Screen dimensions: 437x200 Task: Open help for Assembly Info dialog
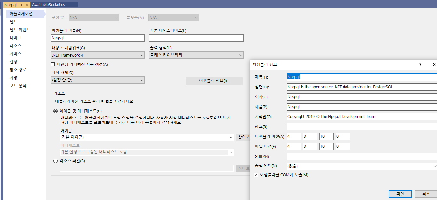420,65
